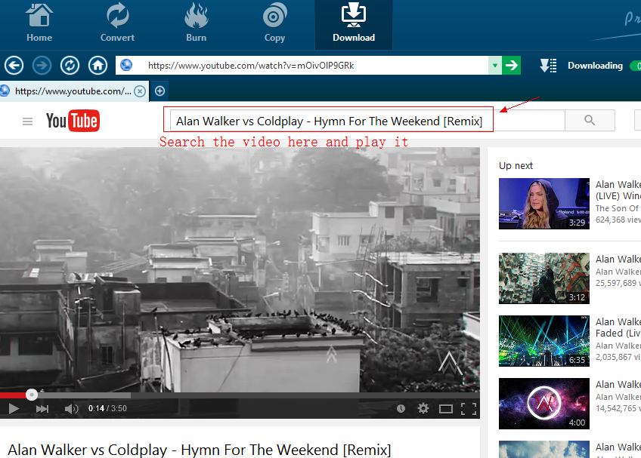641x458 pixels.
Task: Click the YouTube search text box
Action: pos(367,121)
